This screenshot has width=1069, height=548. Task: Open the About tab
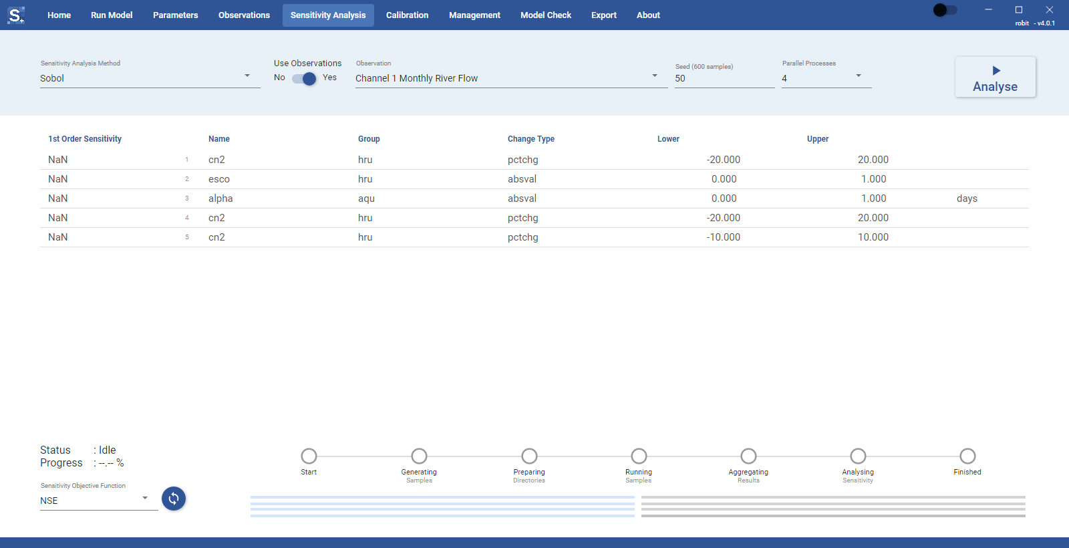click(x=648, y=15)
